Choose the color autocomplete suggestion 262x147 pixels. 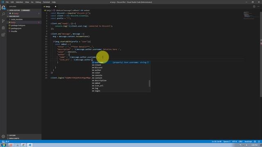(121, 73)
